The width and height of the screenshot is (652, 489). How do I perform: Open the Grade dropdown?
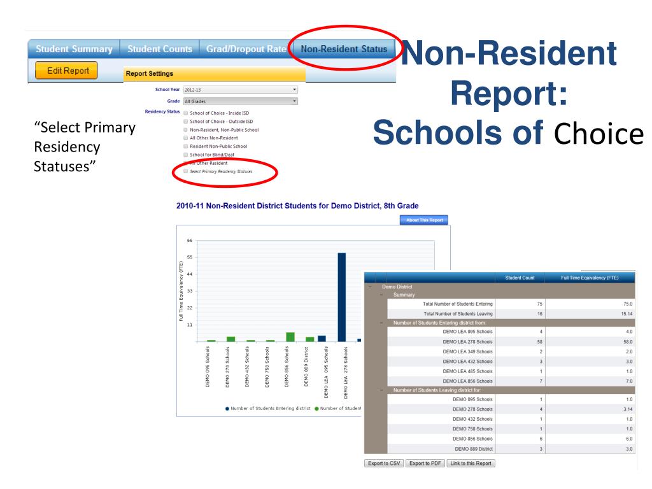[240, 101]
